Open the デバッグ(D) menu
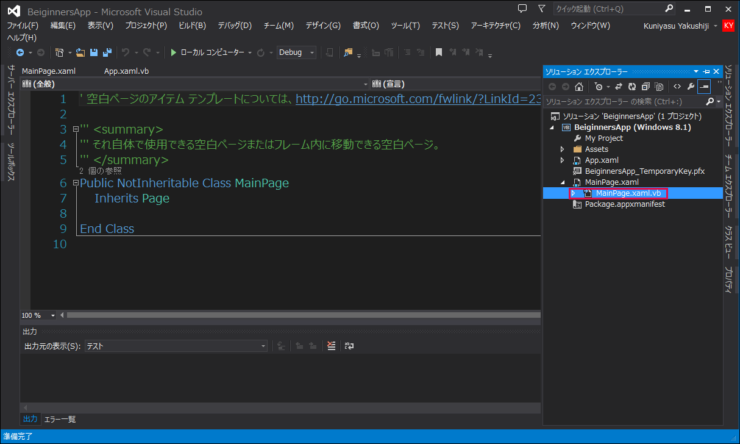This screenshot has height=444, width=740. pyautogui.click(x=235, y=26)
